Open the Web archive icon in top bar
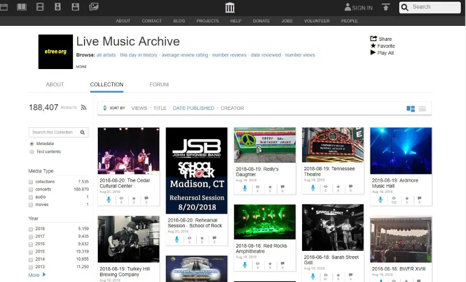Image resolution: width=466 pixels, height=282 pixels. click(x=3, y=7)
